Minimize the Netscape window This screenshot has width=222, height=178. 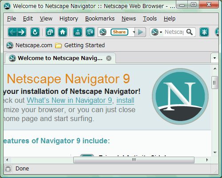[182, 5]
